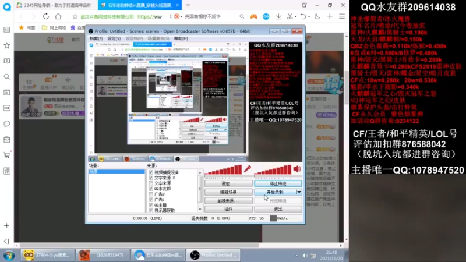
Task: Open OBS 帮助(H) menu
Action: [181, 38]
